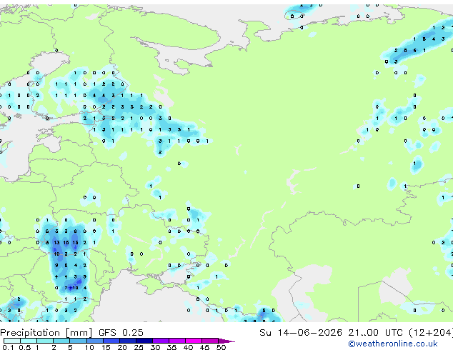This screenshot has width=453, height=350.
Task: Pick the 25–30 mm navy legend swatch
Action: [x=144, y=341]
